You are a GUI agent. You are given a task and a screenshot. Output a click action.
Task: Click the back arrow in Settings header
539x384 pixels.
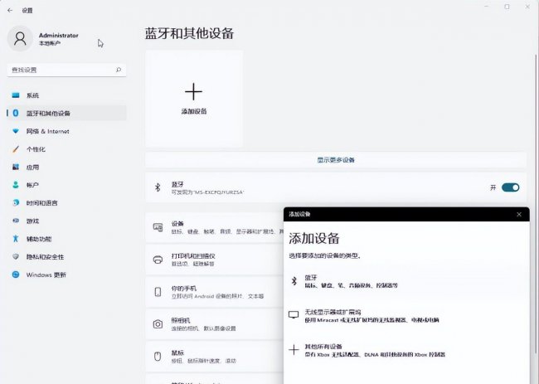pos(10,10)
